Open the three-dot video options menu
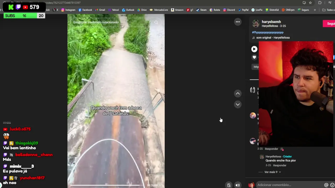 tap(238, 22)
